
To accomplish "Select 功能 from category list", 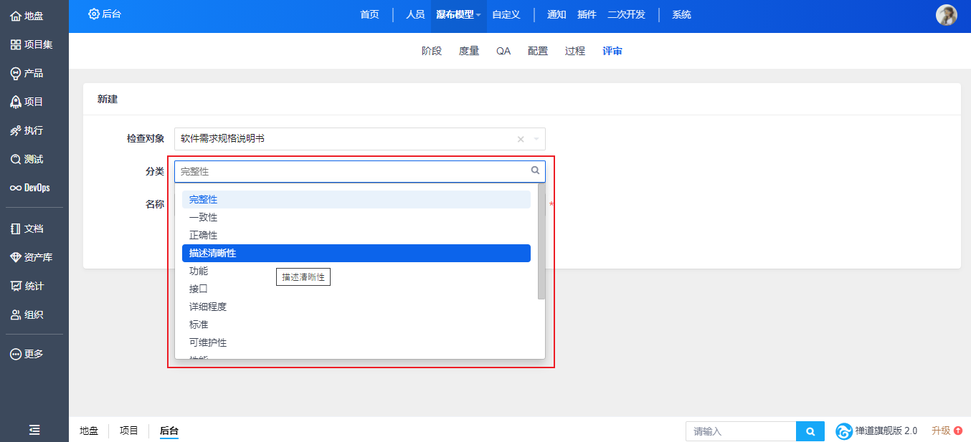I will coord(356,271).
